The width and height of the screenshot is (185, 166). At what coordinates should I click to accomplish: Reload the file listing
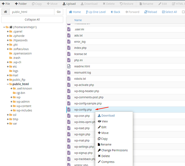click(x=151, y=12)
